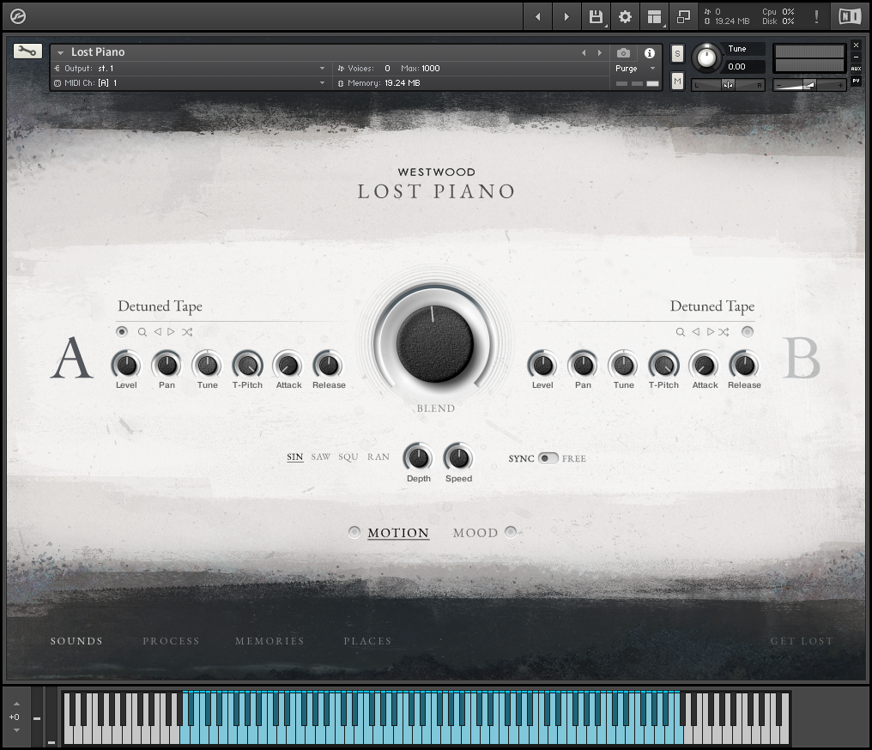Click the floppy disk save icon

click(596, 16)
